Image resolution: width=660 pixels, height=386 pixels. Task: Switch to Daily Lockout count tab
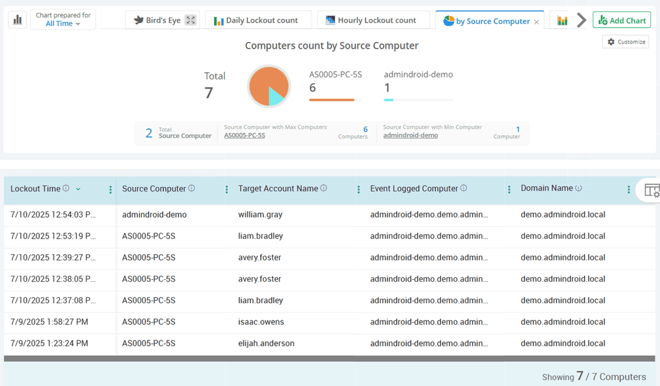coord(256,21)
